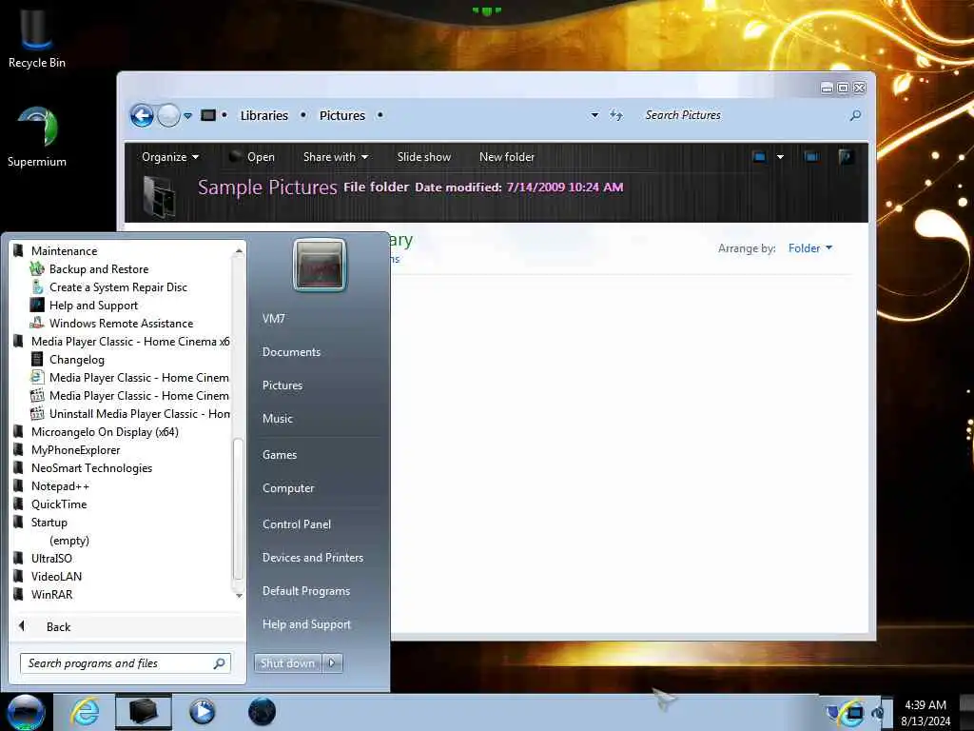Open the Recycle Bin desktop icon
The width and height of the screenshot is (974, 731).
pyautogui.click(x=37, y=38)
